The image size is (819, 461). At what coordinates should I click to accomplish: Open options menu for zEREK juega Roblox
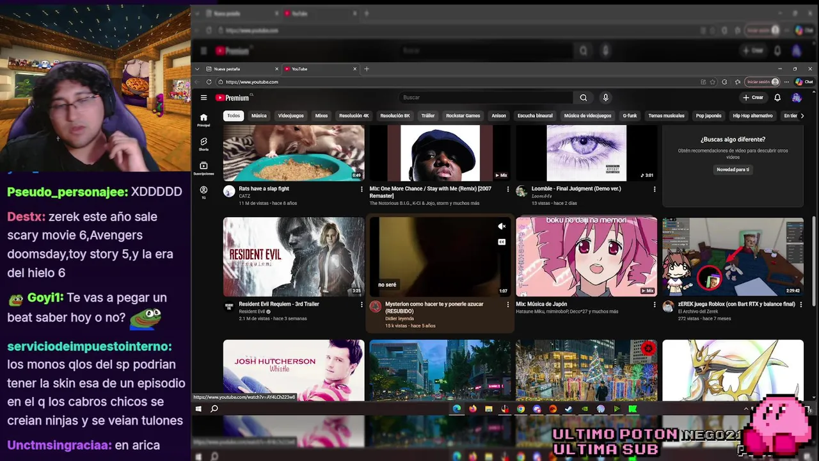[x=801, y=305]
